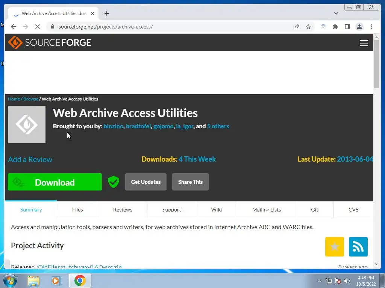This screenshot has width=385, height=288.
Task: Open contributor ia_igor's profile link
Action: click(185, 126)
